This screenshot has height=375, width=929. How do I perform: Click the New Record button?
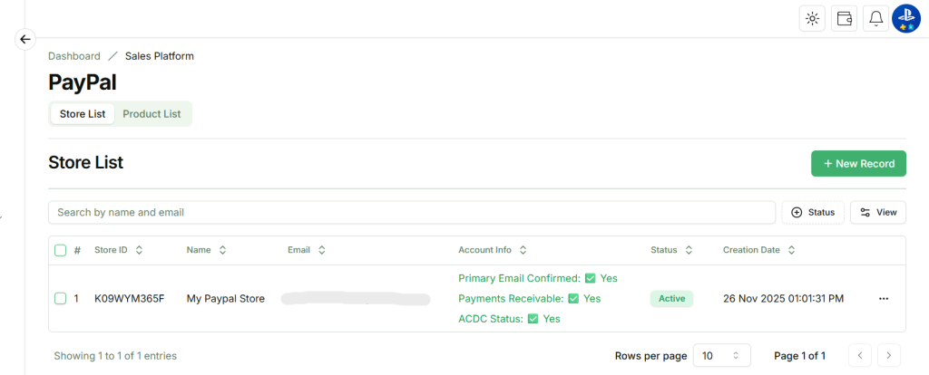[858, 164]
